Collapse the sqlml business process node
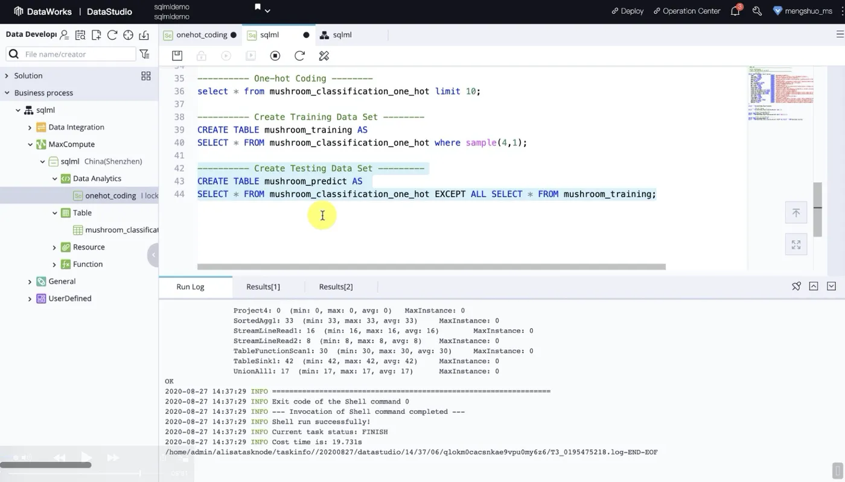 [x=18, y=110]
